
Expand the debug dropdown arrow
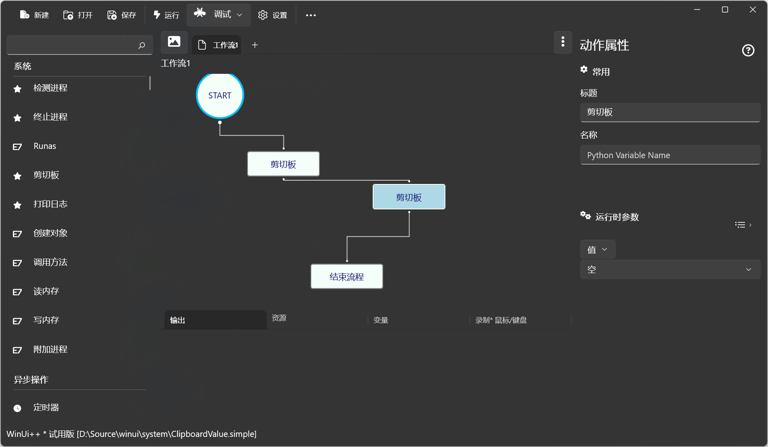(x=239, y=15)
